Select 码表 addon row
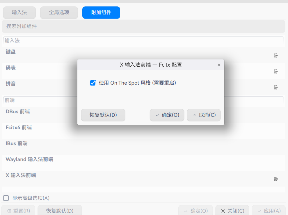 [143, 71]
